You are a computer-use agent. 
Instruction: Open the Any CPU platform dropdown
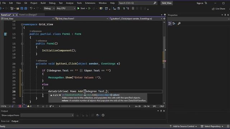(x=66, y=9)
